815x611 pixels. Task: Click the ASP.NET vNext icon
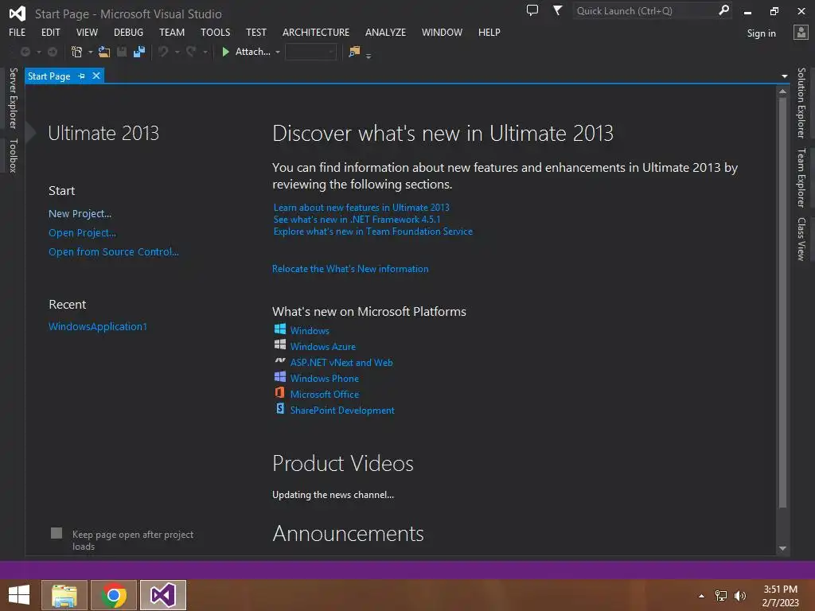click(280, 360)
